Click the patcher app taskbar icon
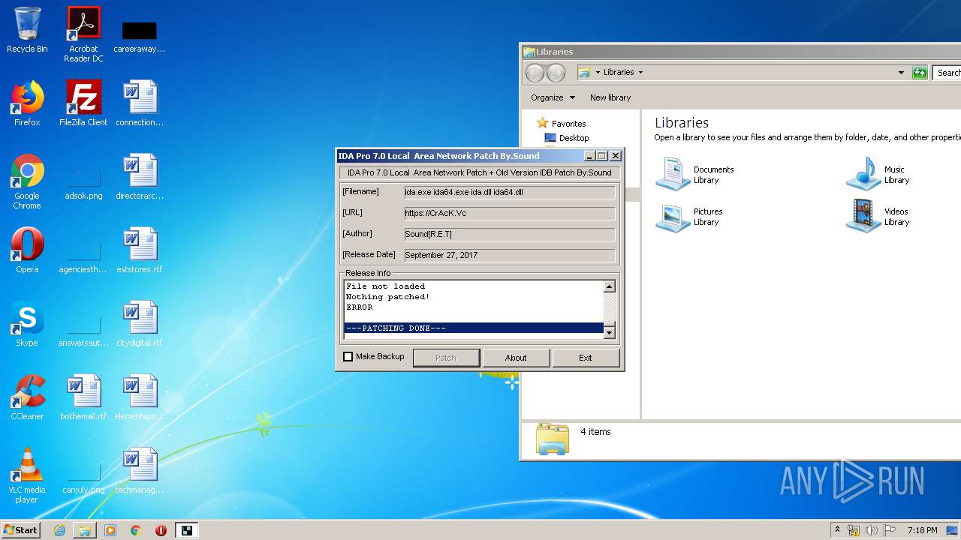This screenshot has width=961, height=540. pos(186,530)
